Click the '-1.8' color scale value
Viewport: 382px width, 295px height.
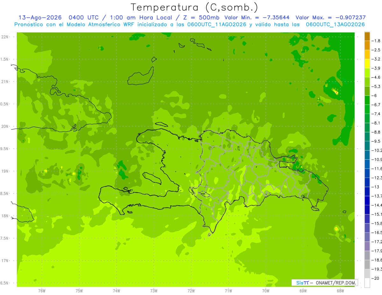(377, 41)
